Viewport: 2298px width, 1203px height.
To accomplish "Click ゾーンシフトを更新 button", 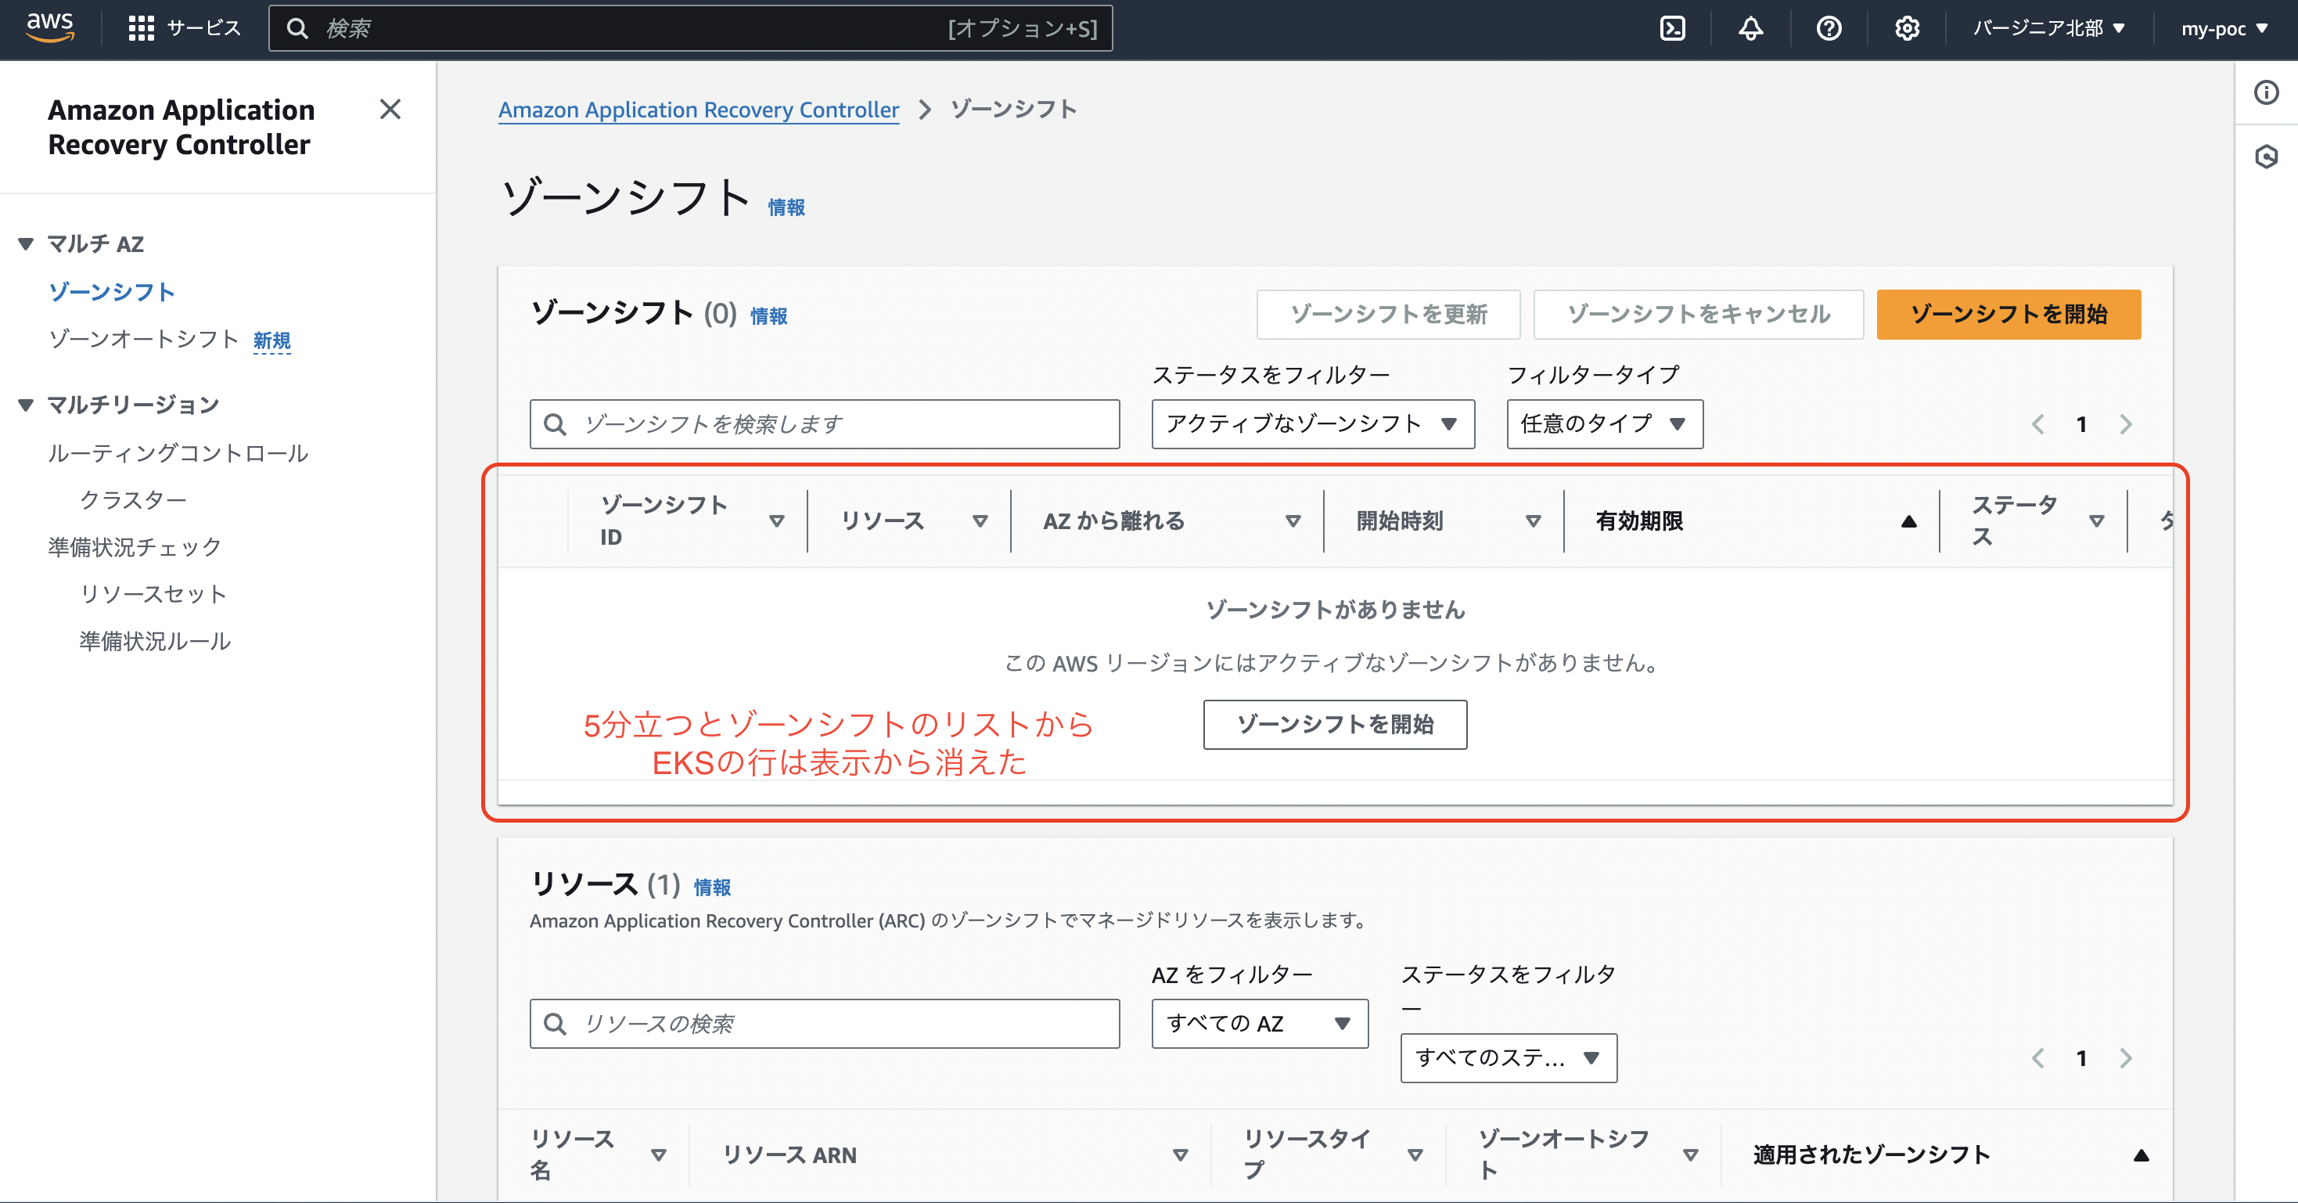I will tap(1388, 314).
